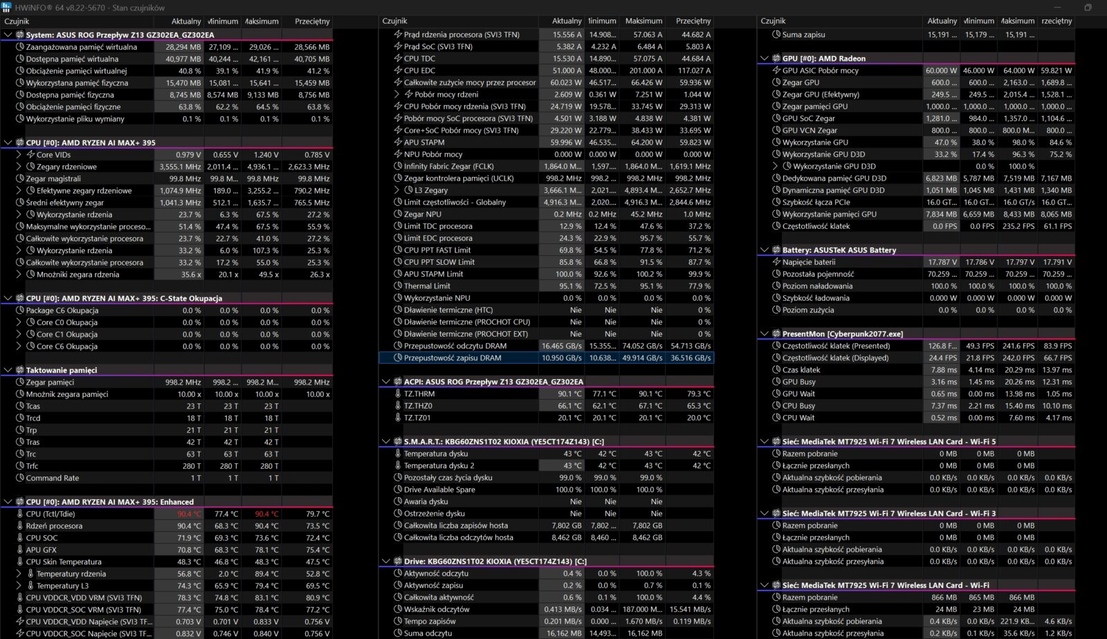
Task: Click the lightning icon beside Napięcie baterii
Action: click(776, 262)
